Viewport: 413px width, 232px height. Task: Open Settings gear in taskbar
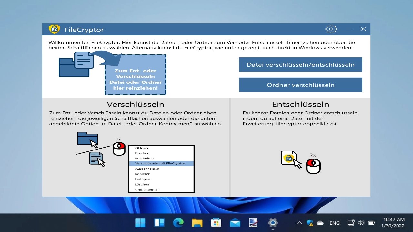click(273, 223)
